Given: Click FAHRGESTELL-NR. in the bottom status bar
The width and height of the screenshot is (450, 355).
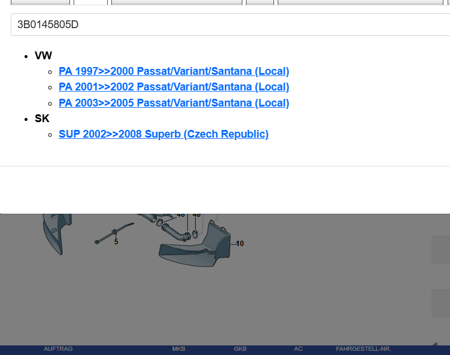Looking at the screenshot, I should (x=363, y=349).
